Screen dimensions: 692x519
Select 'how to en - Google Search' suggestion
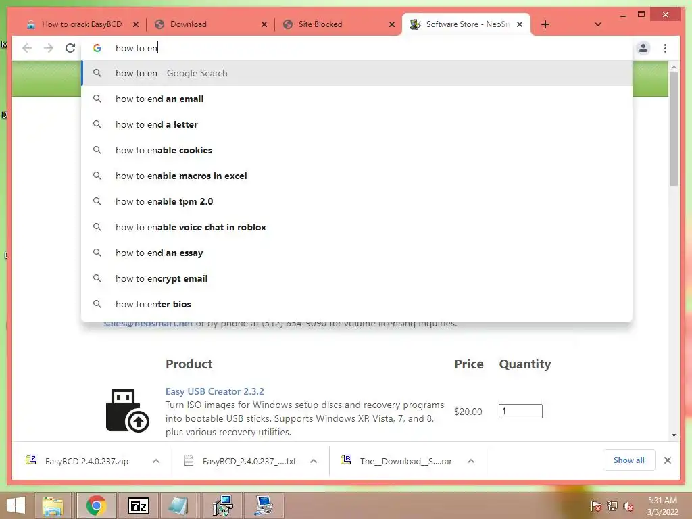(357, 73)
